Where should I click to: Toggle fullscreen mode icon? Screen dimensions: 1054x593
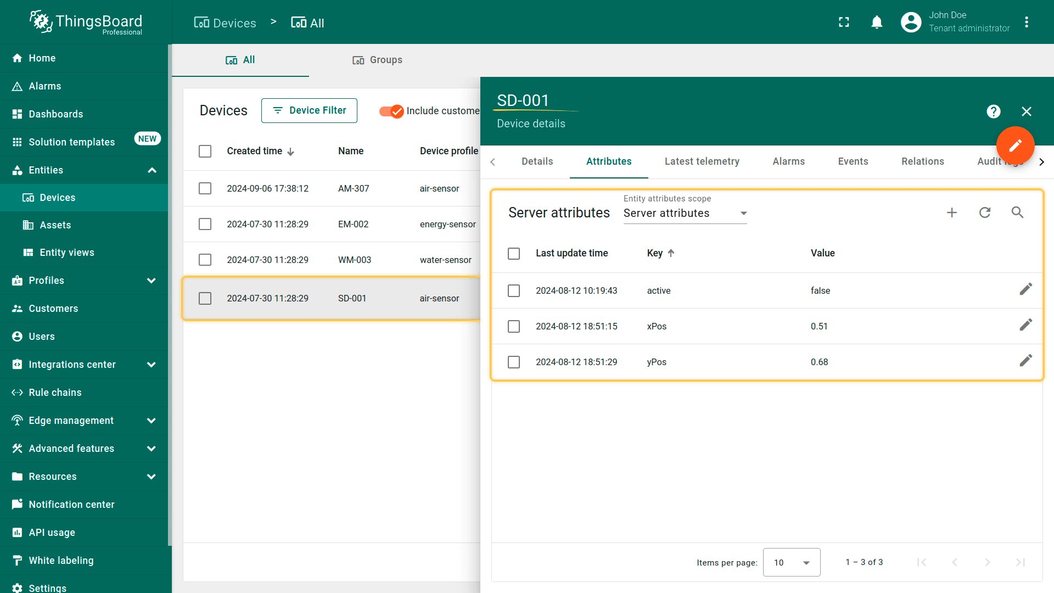coord(844,23)
